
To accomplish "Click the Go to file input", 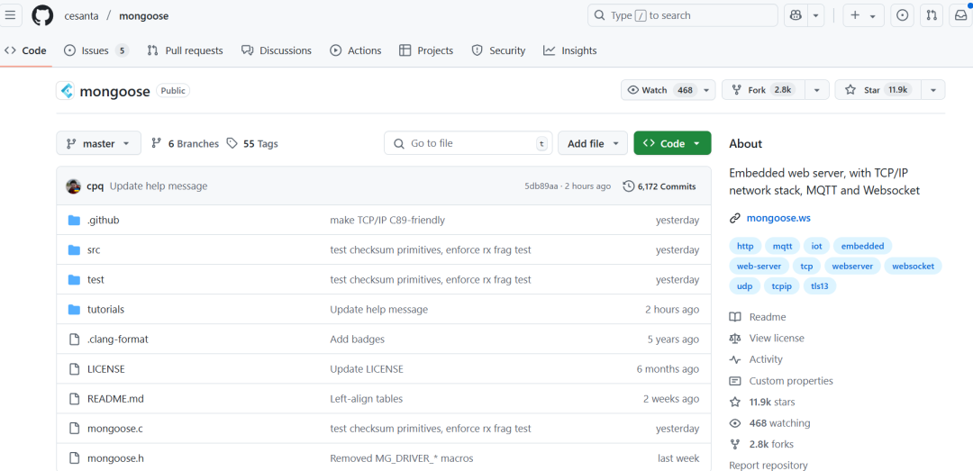I will coord(468,143).
